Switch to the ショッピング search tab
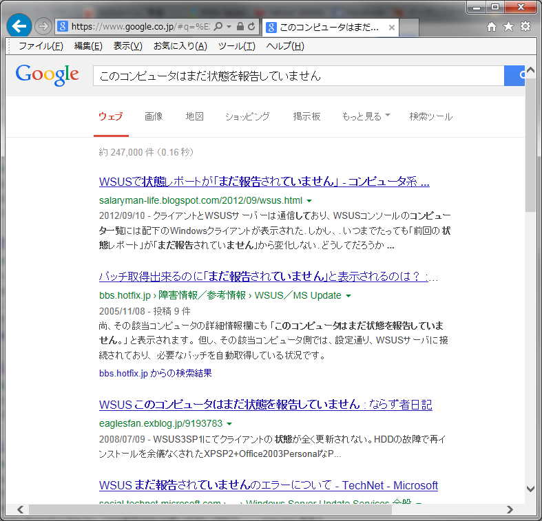Screen dimensions: 542x521 247,116
